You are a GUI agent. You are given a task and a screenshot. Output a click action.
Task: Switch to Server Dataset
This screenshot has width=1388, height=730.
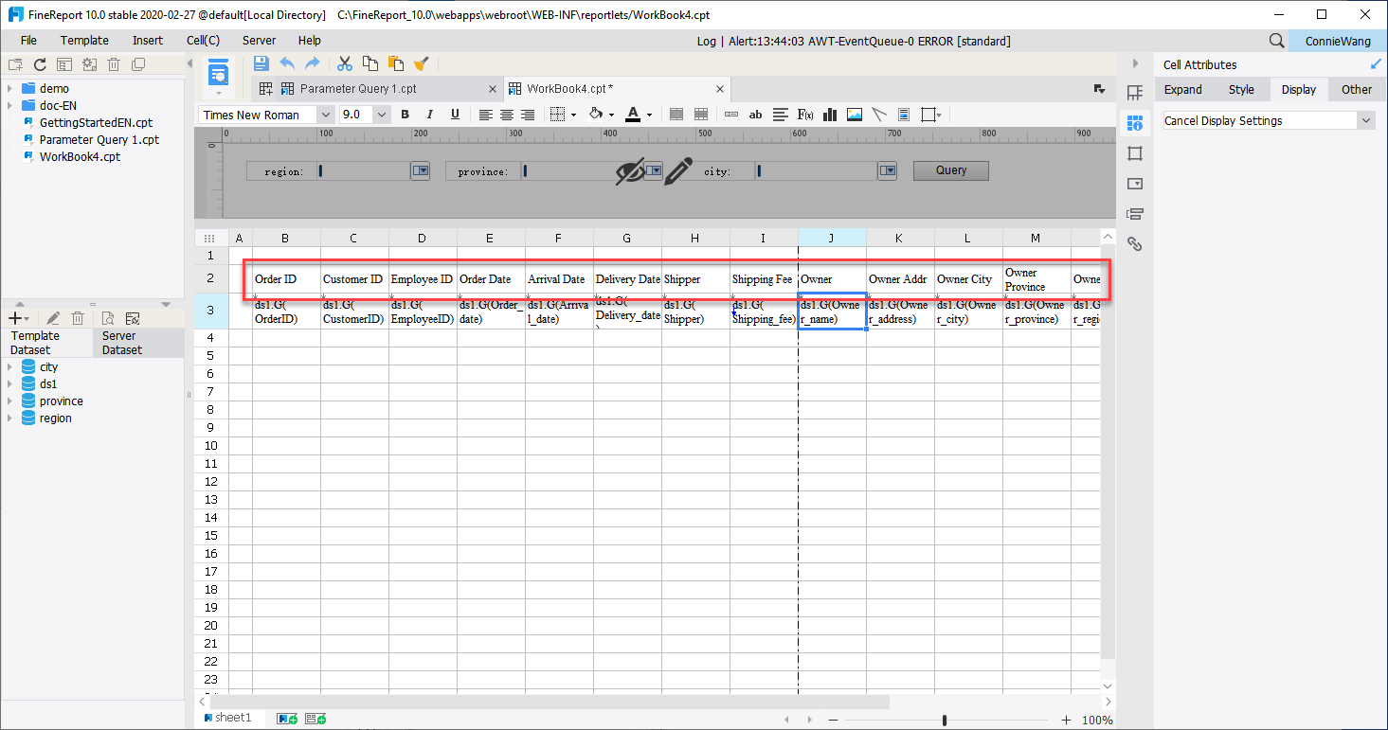(x=138, y=343)
